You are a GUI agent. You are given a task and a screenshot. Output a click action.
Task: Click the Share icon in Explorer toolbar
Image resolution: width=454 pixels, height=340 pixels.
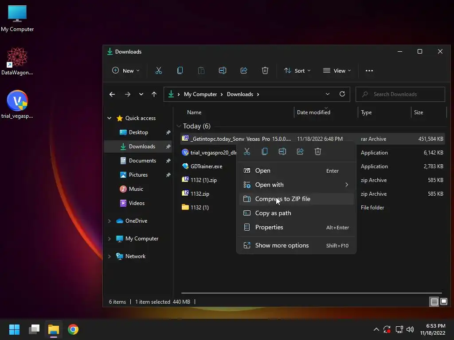tap(244, 70)
